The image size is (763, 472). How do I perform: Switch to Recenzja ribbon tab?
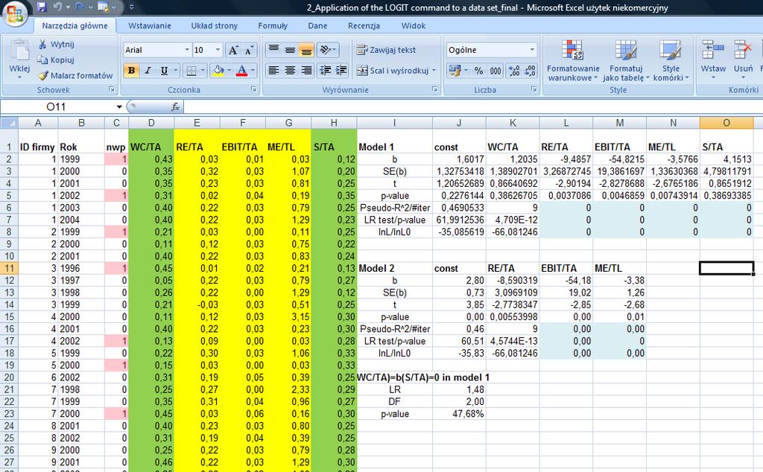364,26
